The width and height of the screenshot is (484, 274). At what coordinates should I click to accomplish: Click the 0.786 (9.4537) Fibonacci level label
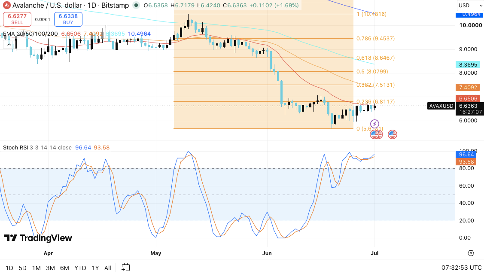point(375,39)
